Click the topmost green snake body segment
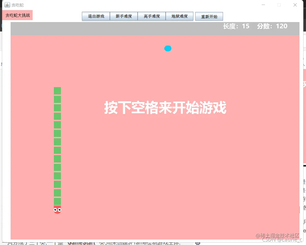306x245 pixels. pos(57,91)
